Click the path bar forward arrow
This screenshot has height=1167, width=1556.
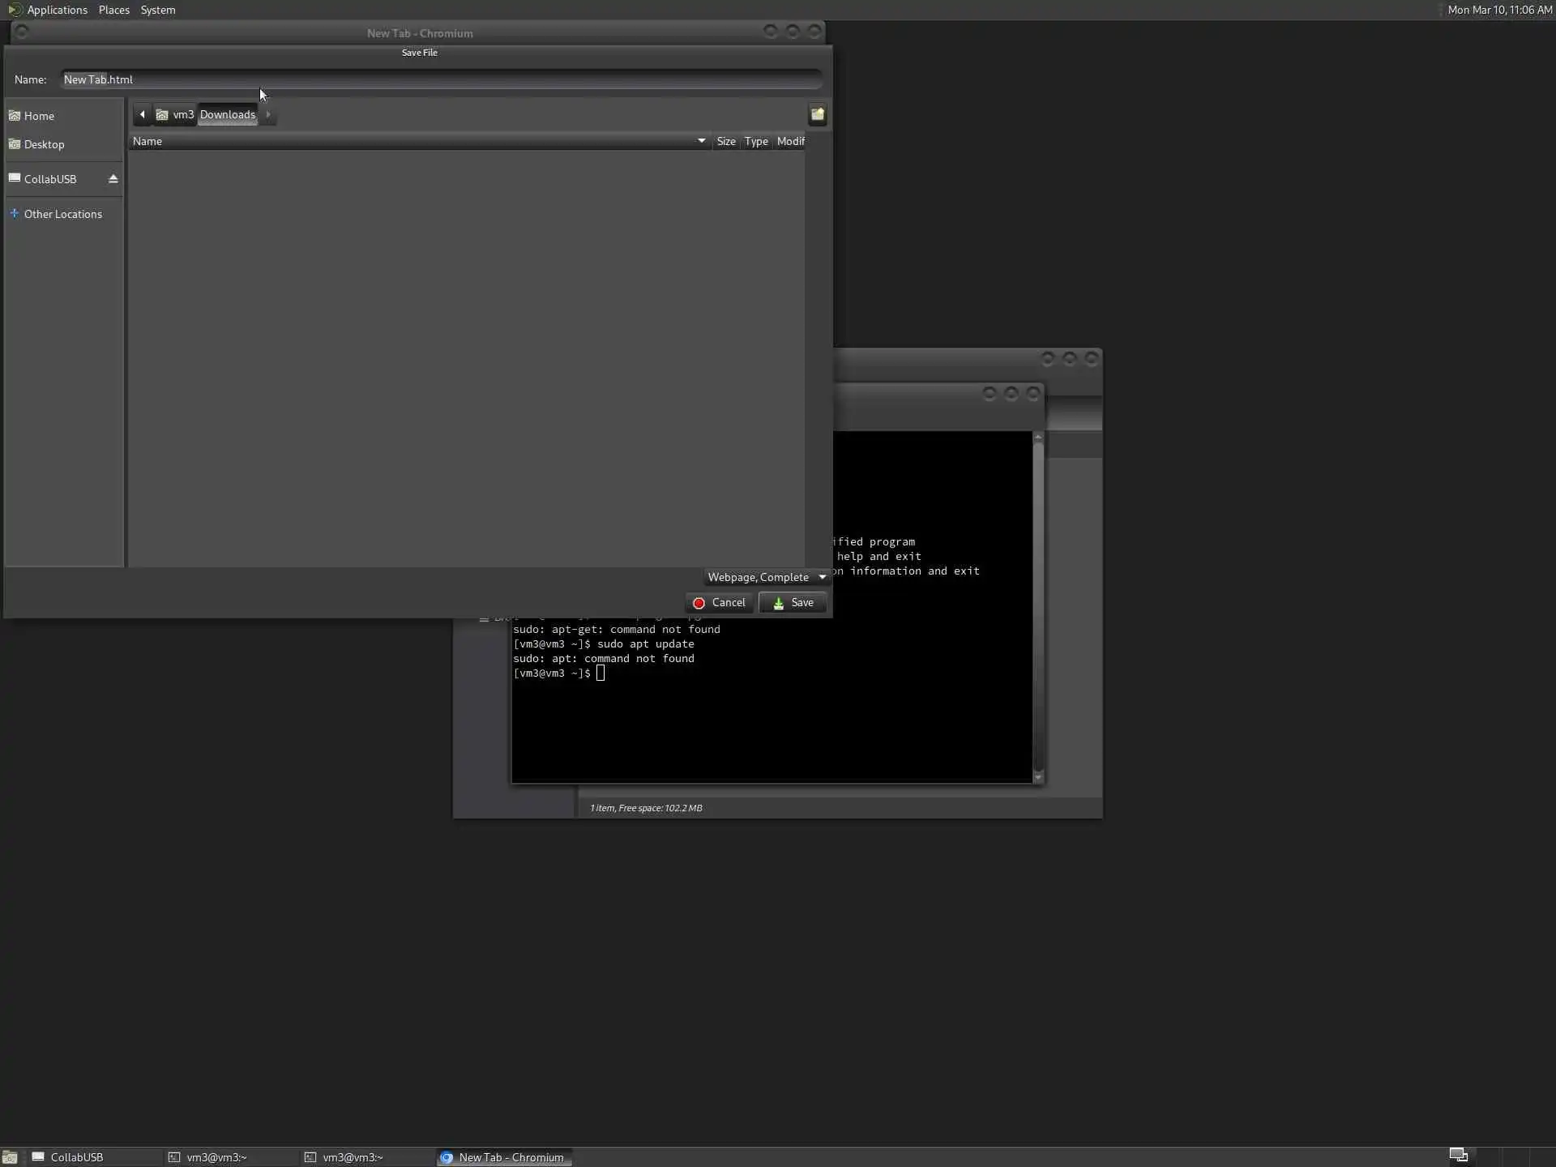pyautogui.click(x=268, y=114)
